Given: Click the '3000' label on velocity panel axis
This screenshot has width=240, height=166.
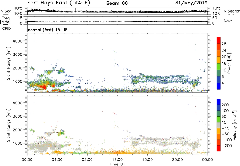Looking at the screenshot, I should tap(17, 116).
